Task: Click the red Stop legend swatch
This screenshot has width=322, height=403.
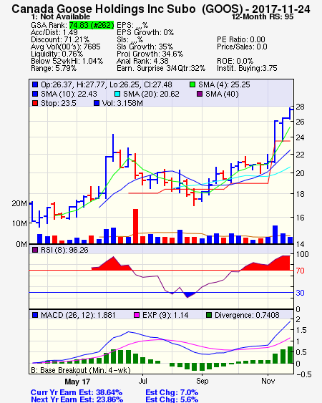Action: coord(35,103)
